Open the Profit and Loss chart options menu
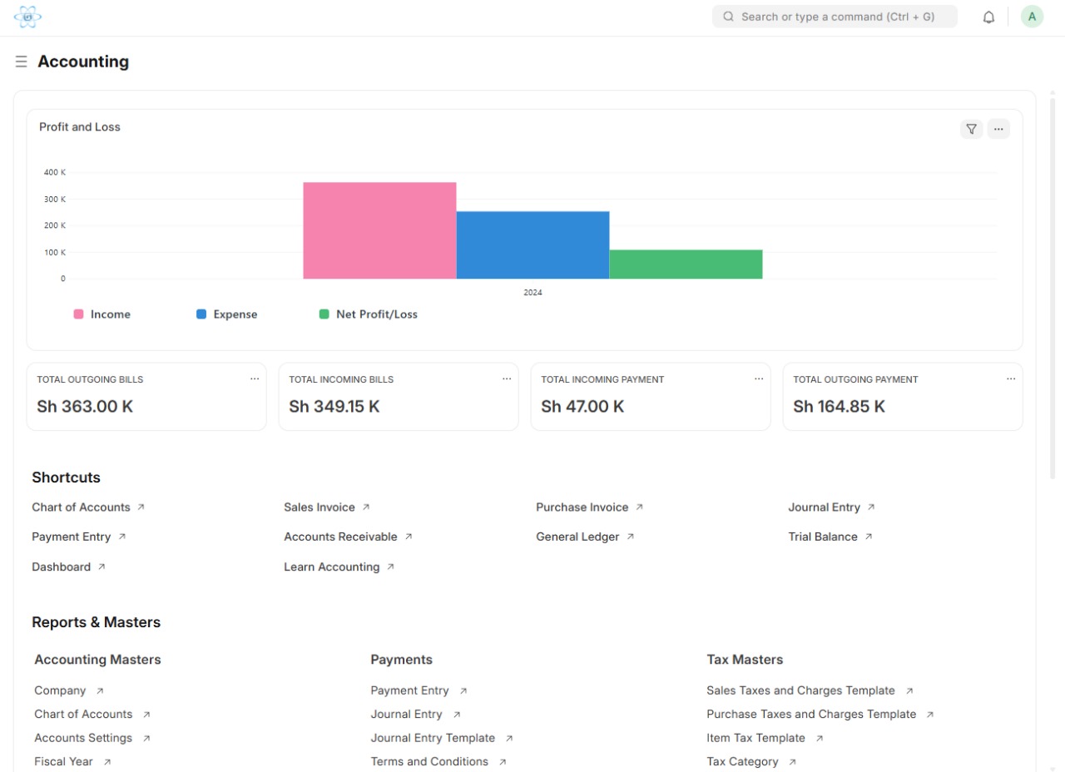The width and height of the screenshot is (1065, 772). point(998,129)
